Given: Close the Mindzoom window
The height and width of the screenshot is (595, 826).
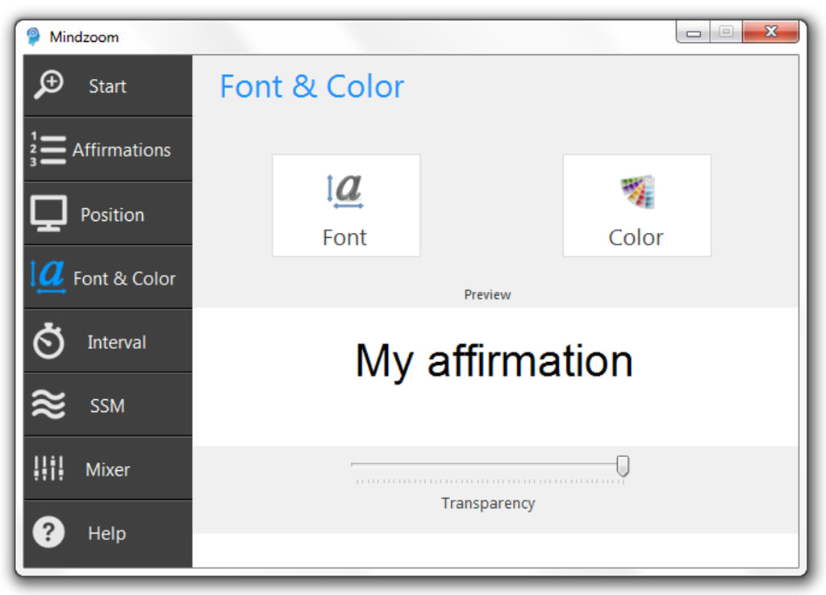Looking at the screenshot, I should click(x=770, y=31).
